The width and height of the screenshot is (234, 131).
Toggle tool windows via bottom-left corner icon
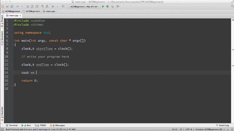pos(2,130)
